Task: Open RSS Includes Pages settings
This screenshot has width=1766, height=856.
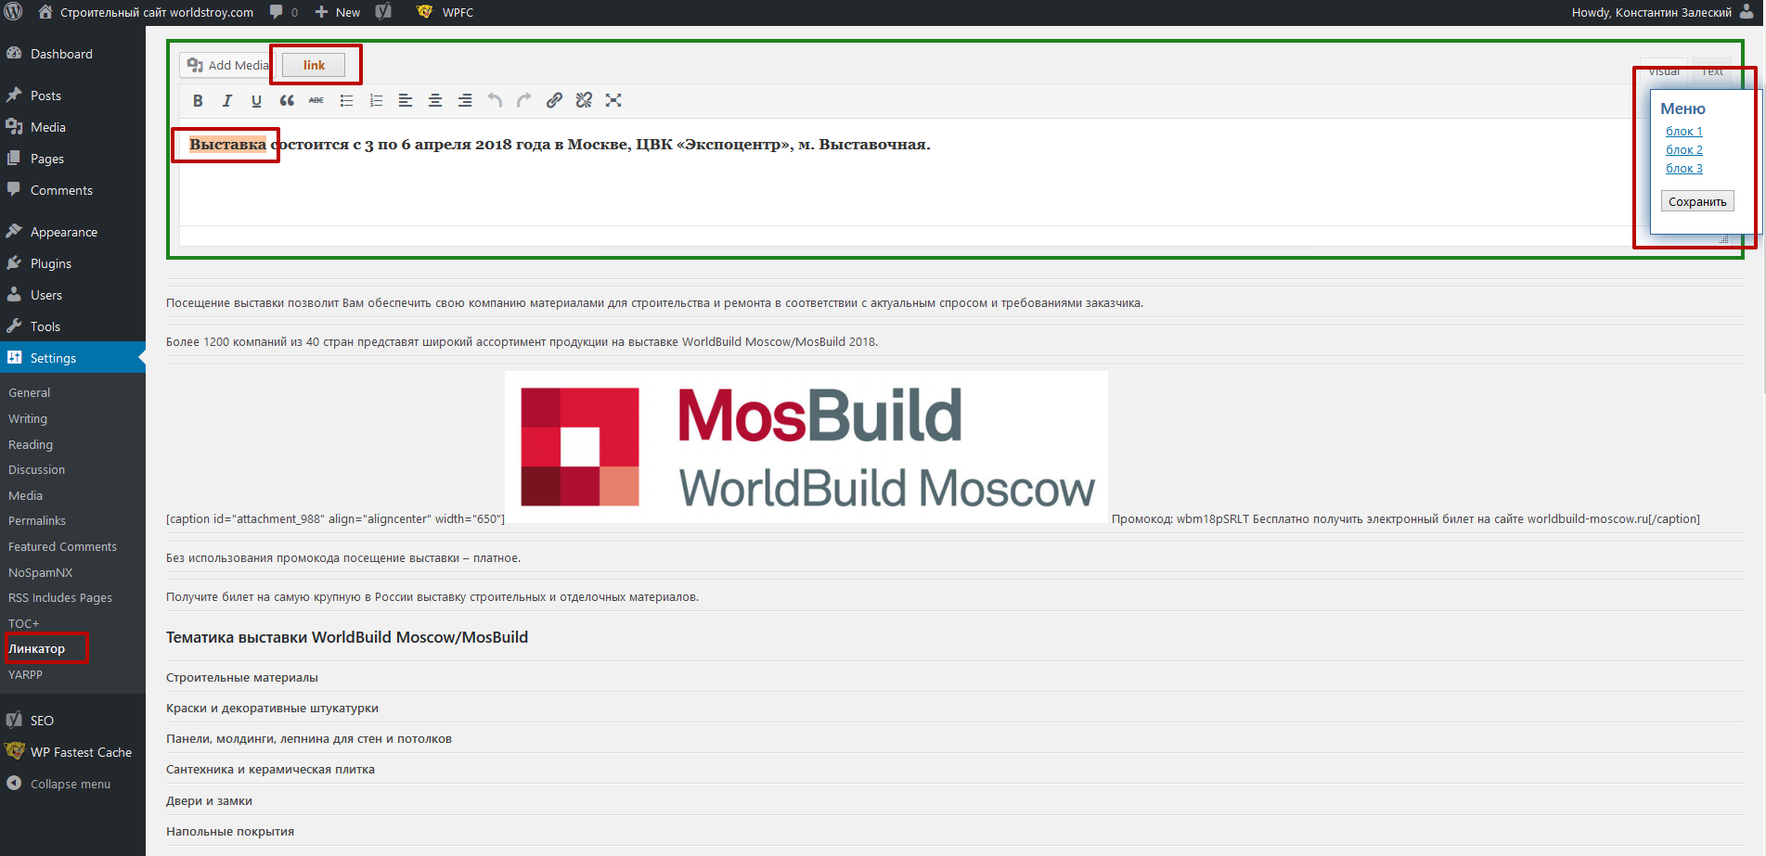Action: pyautogui.click(x=60, y=598)
